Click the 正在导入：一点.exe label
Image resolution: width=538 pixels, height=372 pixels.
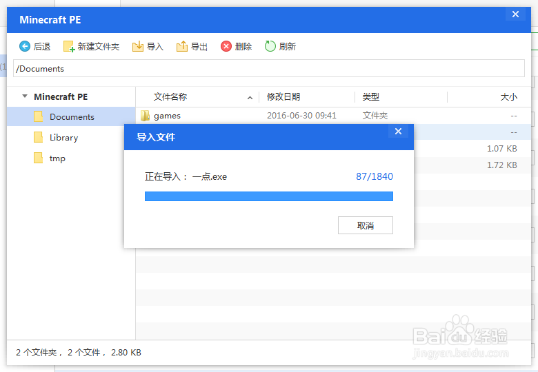[x=186, y=177]
